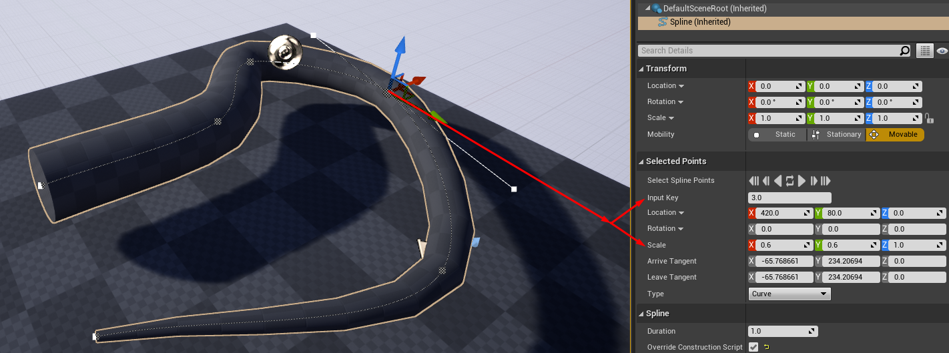Select last spline point button
This screenshot has width=949, height=353.
[x=826, y=181]
